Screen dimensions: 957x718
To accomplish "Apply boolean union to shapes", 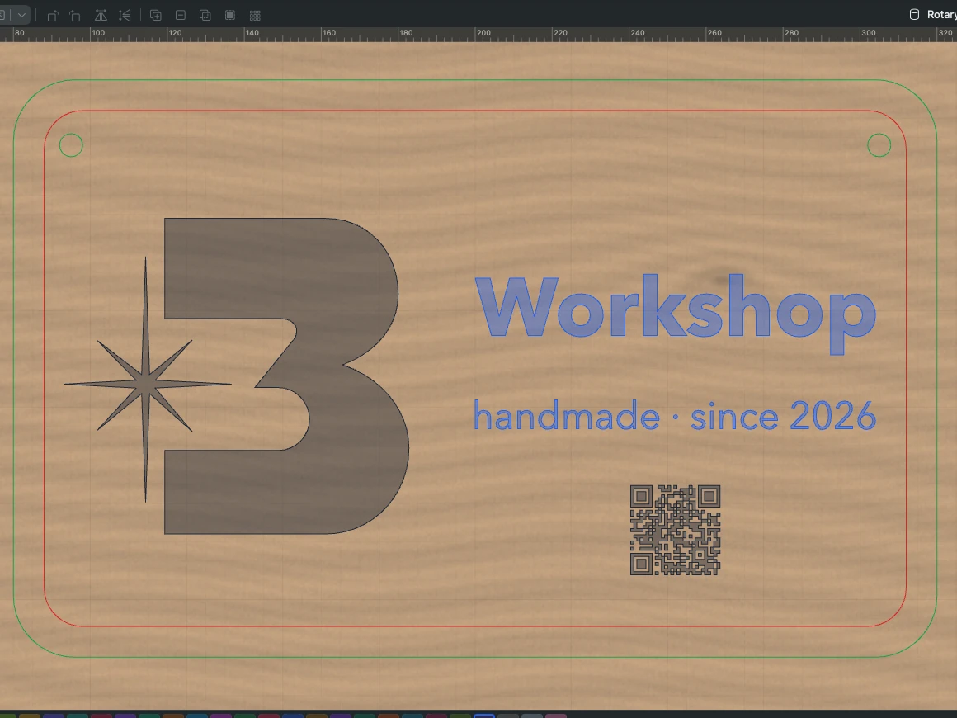I will [x=156, y=15].
